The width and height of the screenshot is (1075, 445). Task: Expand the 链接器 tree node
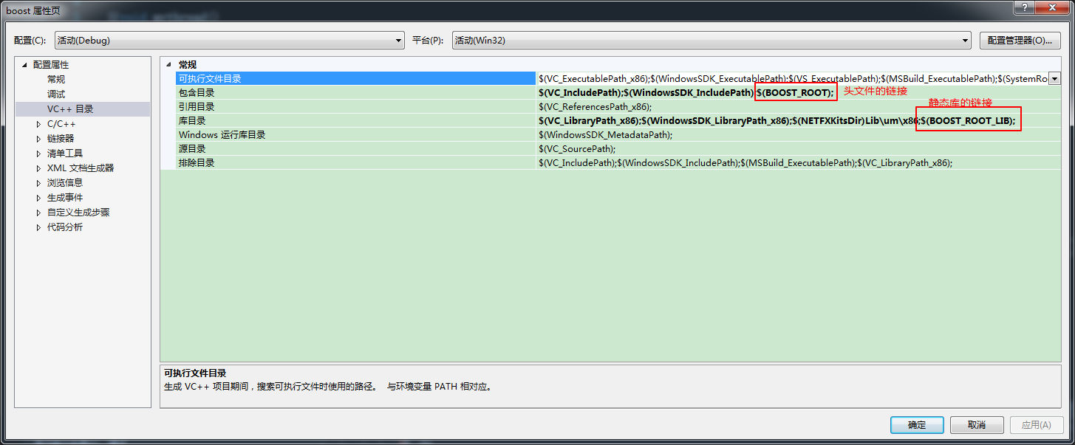pos(39,139)
